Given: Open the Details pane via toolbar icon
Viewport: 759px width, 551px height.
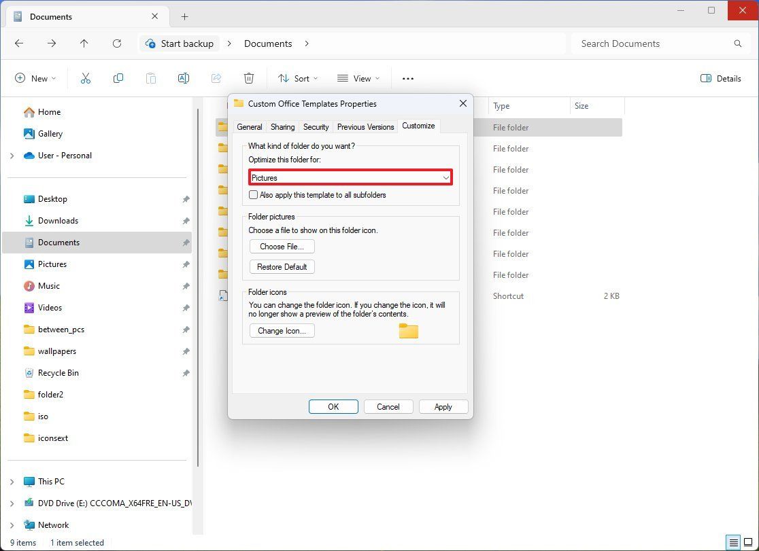Looking at the screenshot, I should 720,78.
